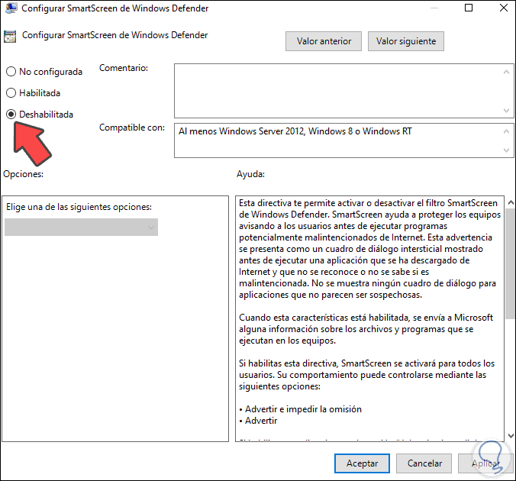Click the Valor anterior button
The image size is (516, 481).
point(324,41)
